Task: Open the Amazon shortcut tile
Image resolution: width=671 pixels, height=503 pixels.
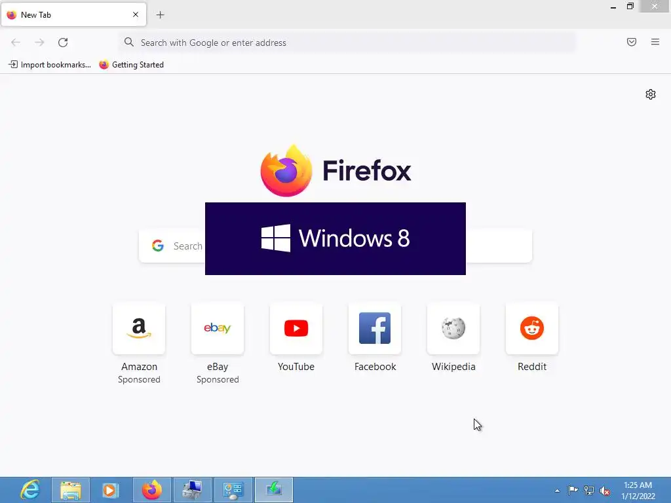Action: tap(139, 329)
